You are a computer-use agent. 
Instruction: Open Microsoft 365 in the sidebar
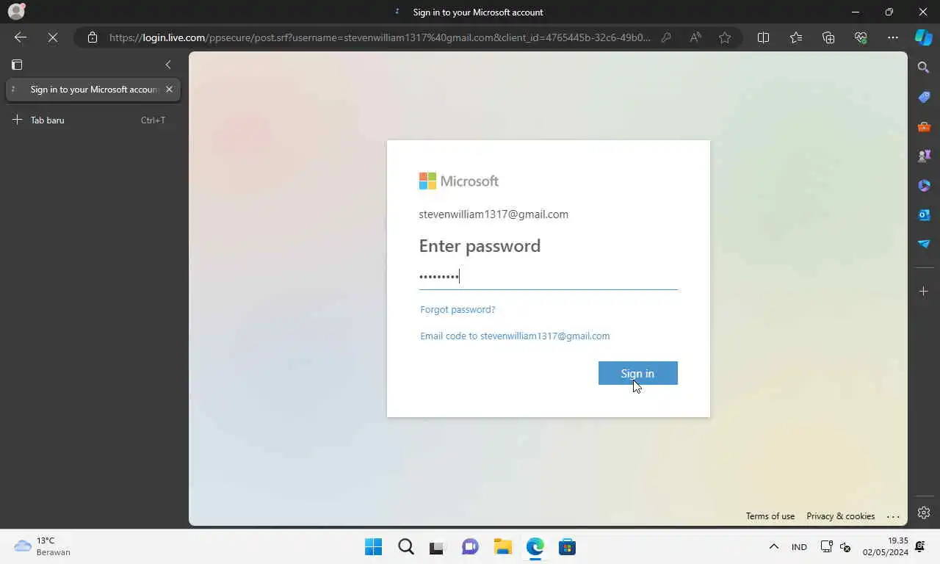coord(924,185)
